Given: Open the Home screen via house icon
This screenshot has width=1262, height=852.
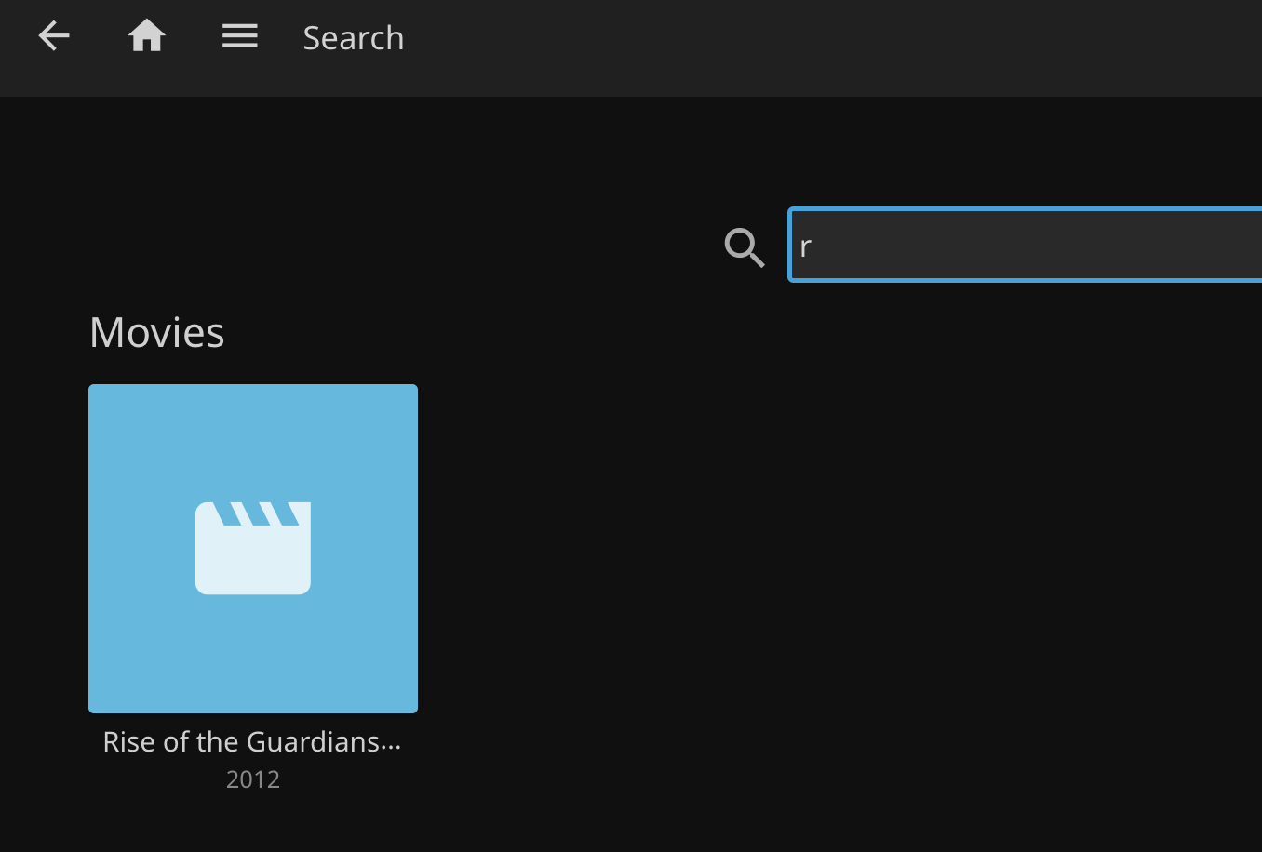Looking at the screenshot, I should click(147, 37).
